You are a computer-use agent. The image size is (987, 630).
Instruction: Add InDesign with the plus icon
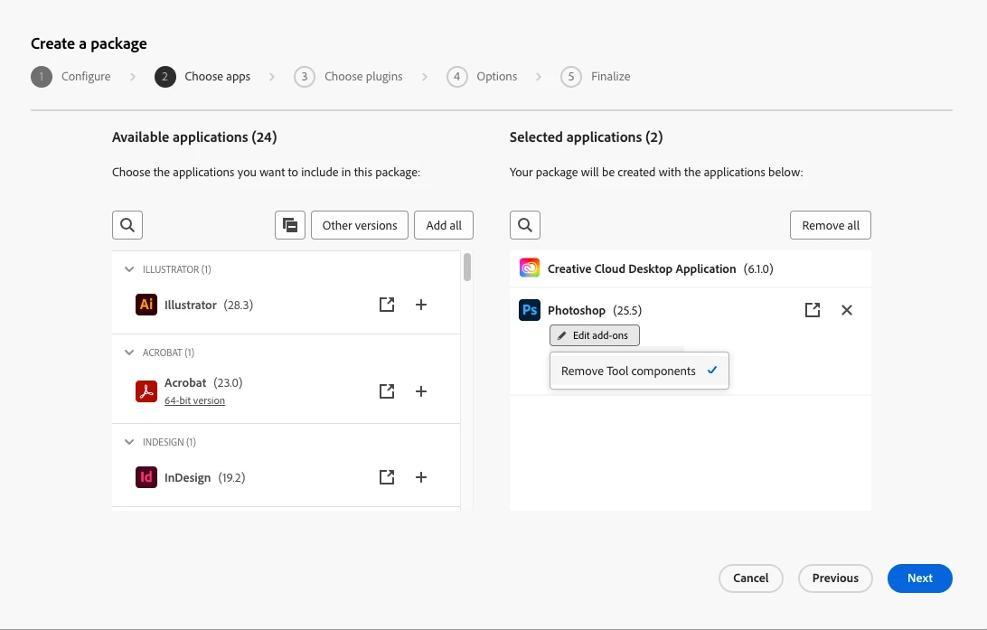pyautogui.click(x=421, y=477)
